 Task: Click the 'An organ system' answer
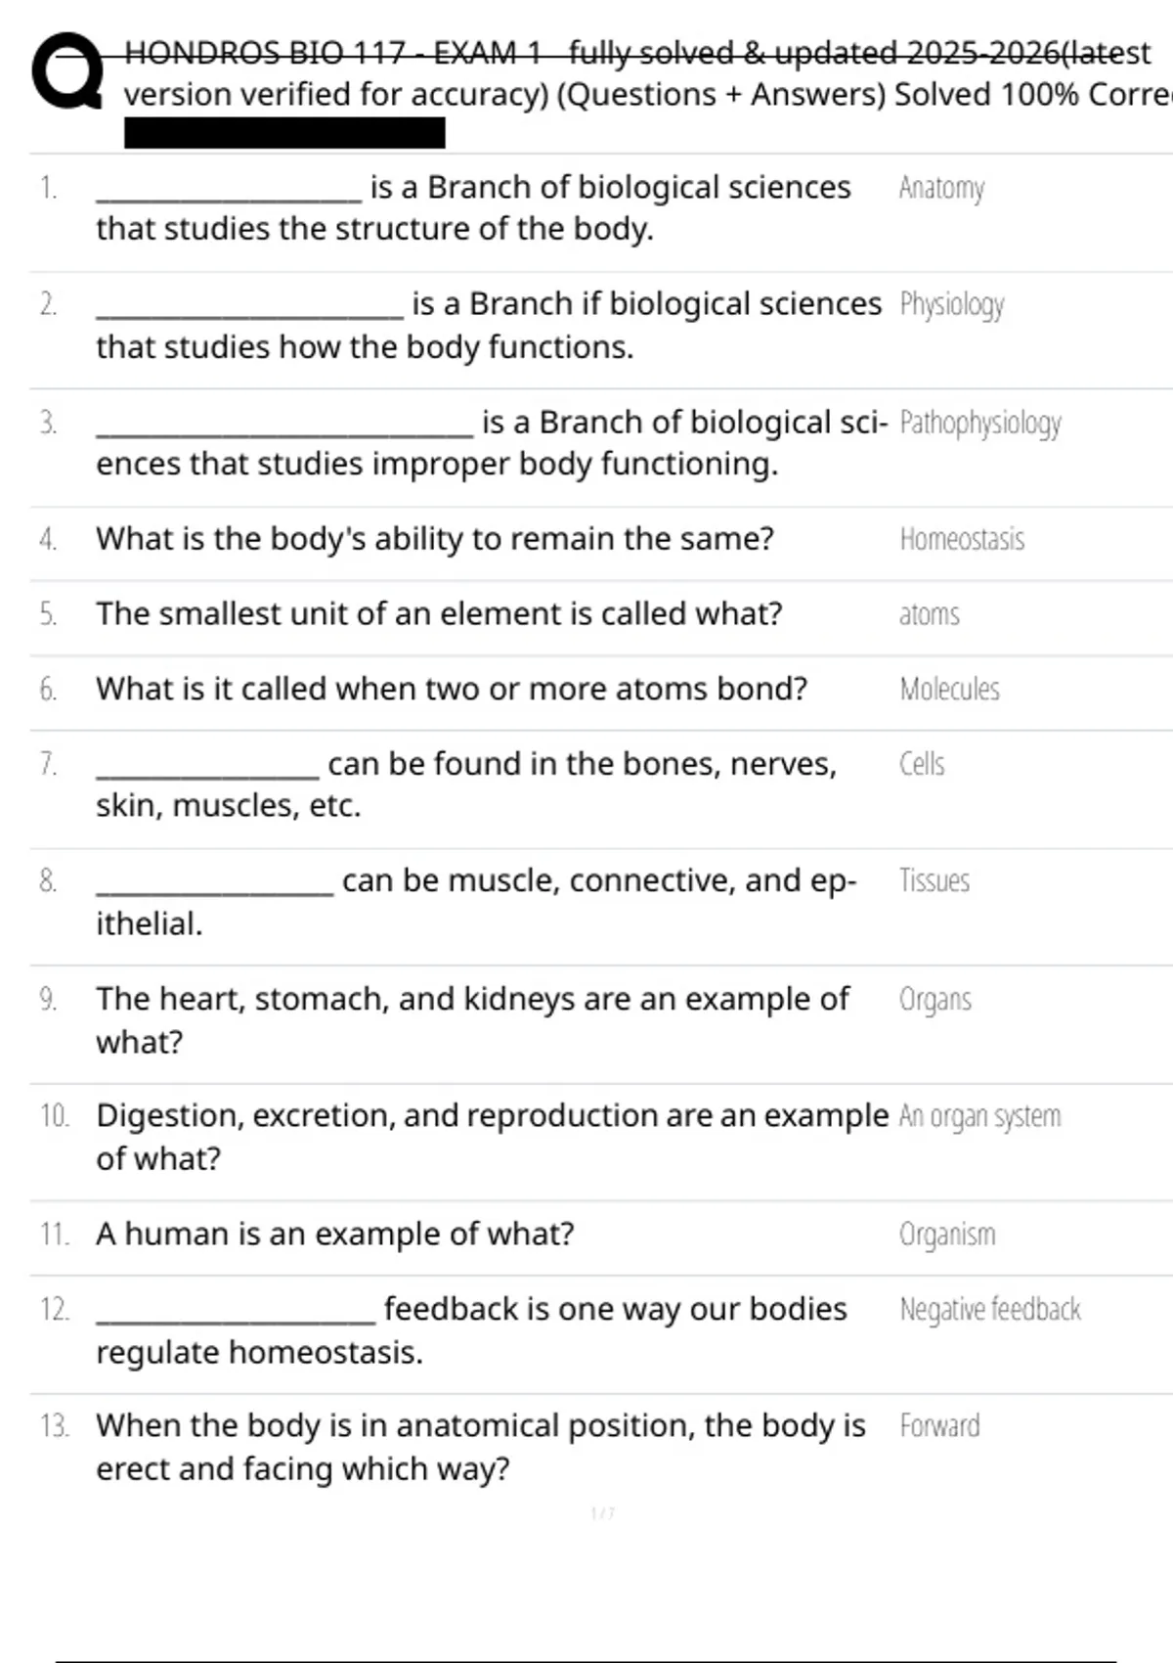(979, 1116)
